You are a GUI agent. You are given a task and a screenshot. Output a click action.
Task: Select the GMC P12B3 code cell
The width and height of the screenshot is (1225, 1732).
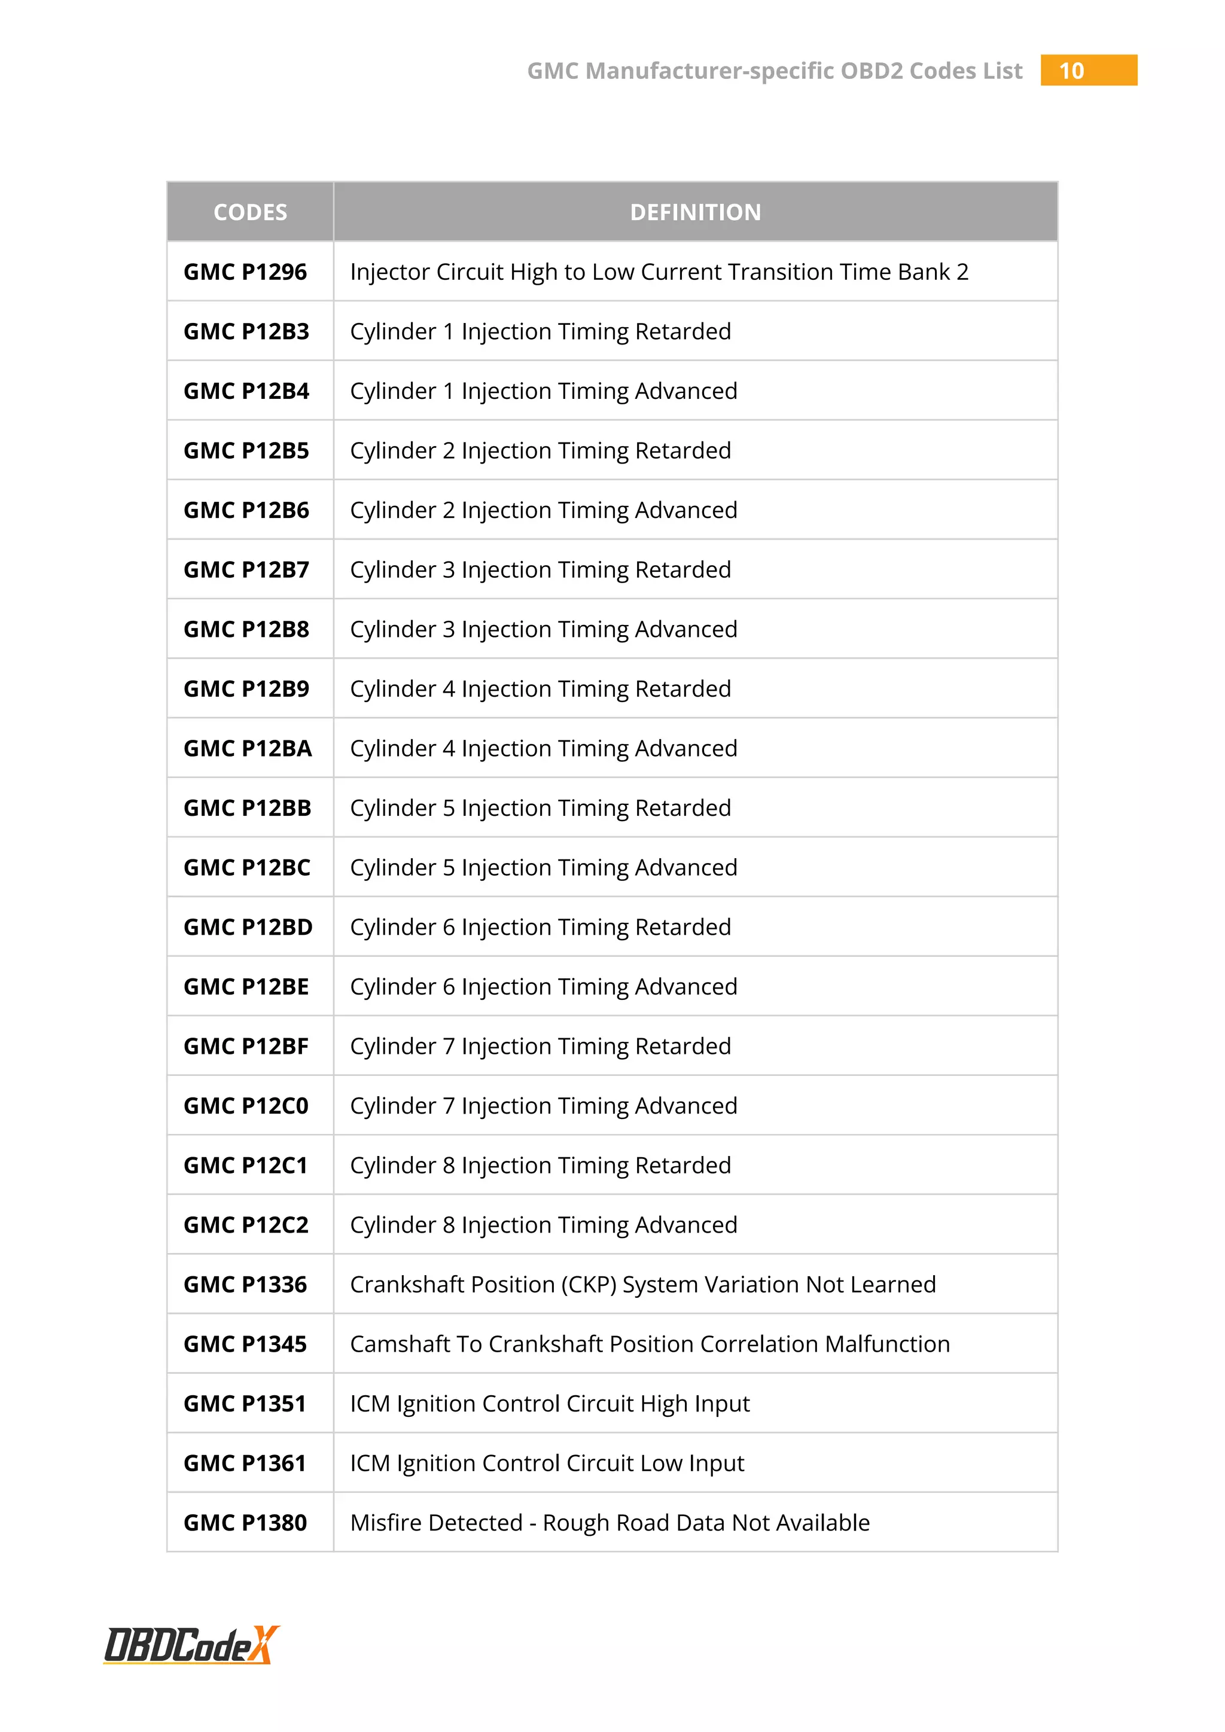point(251,331)
